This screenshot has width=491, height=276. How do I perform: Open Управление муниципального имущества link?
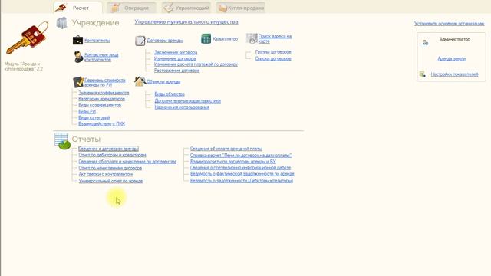click(186, 22)
